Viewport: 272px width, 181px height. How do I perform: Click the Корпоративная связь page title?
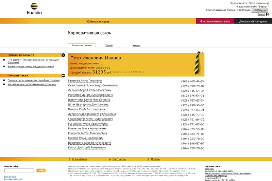[x=89, y=33]
